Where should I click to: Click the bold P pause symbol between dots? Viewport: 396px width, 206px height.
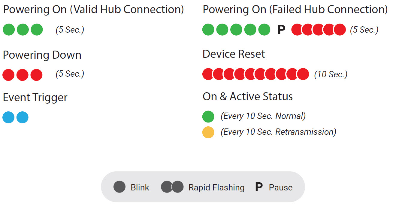pyautogui.click(x=281, y=30)
